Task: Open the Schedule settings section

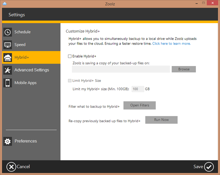Action: click(x=31, y=32)
